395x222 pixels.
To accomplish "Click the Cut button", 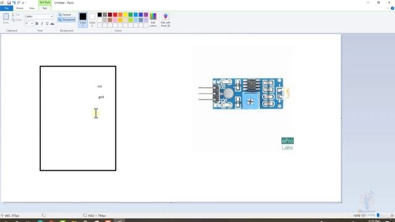I will (x=16, y=15).
